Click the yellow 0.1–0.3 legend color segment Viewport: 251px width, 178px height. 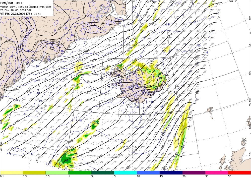click(x=11, y=172)
